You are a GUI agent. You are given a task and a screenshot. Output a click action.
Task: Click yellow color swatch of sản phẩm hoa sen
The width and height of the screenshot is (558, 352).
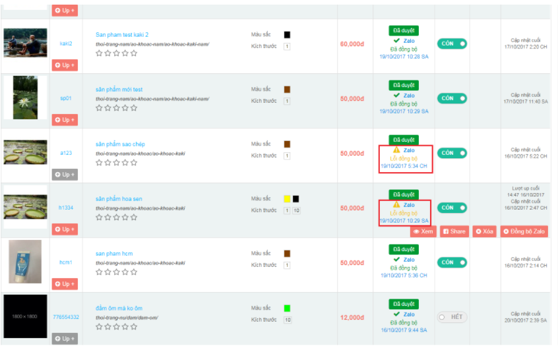(x=287, y=199)
